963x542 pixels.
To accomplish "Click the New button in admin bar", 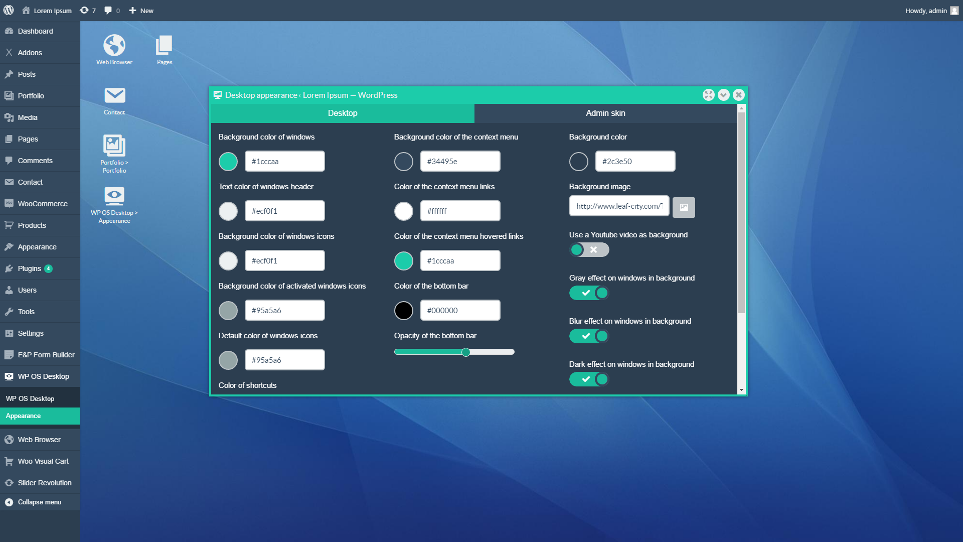I will (141, 11).
